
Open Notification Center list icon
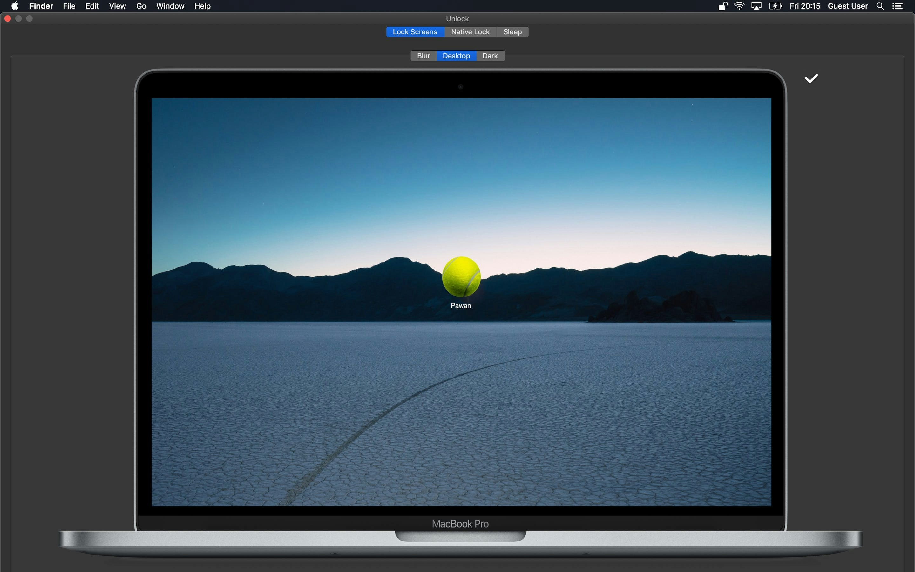[x=898, y=6]
